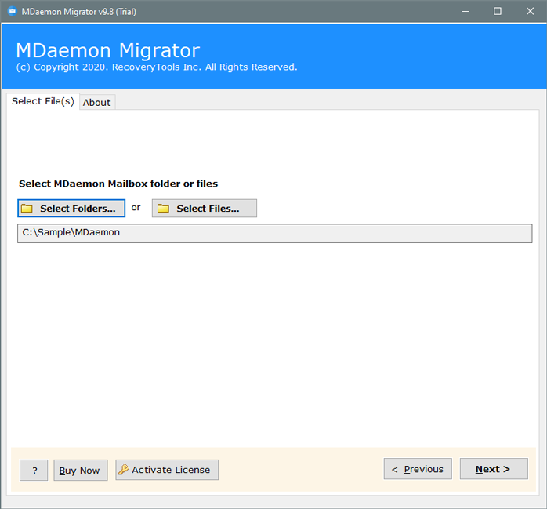
Task: Go back with the Previous button
Action: (418, 469)
